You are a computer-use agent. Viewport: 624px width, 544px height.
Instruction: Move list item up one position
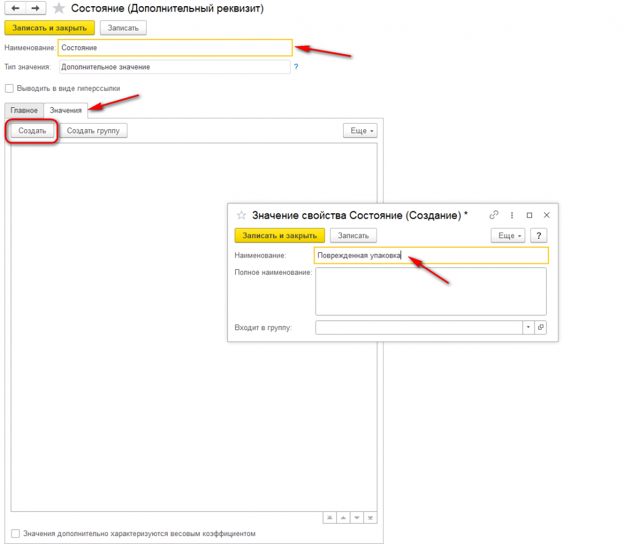[x=343, y=518]
